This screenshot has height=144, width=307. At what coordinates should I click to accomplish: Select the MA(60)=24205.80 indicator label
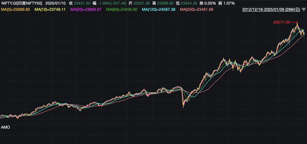click(x=122, y=10)
